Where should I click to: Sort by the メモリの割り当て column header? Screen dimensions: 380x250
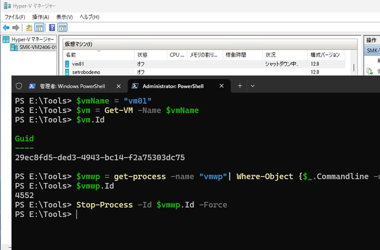coord(205,55)
